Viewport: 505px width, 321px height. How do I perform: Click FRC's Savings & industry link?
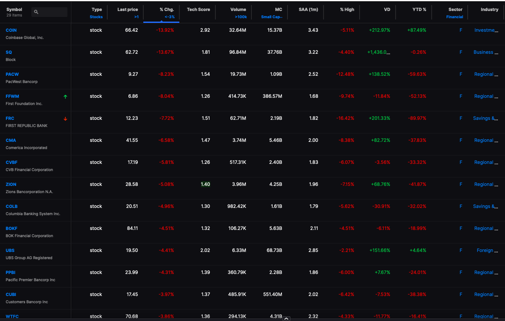click(485, 119)
